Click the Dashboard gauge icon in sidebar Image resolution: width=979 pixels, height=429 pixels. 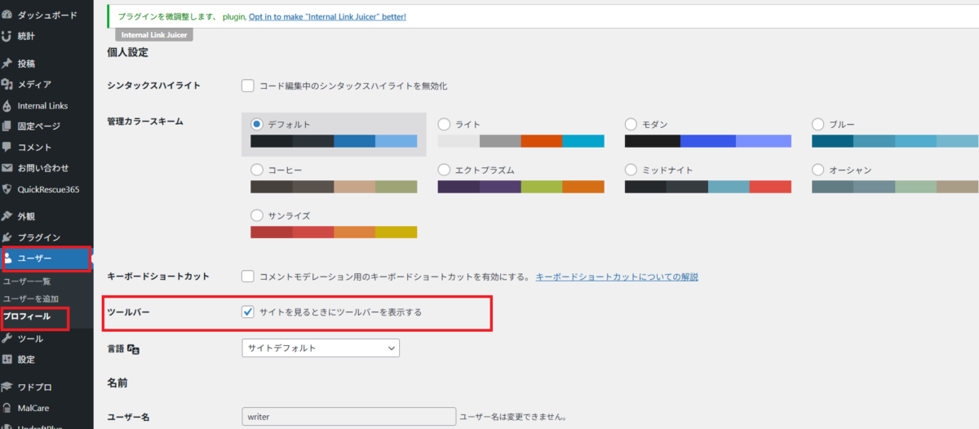click(x=7, y=15)
